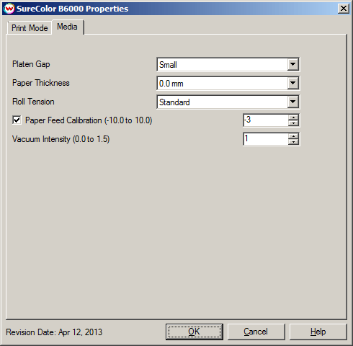Click the Cancel button

pos(256,332)
